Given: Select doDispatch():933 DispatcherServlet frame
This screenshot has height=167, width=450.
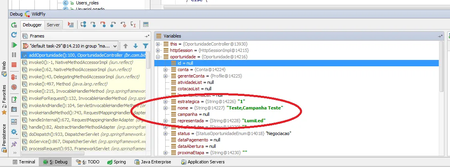Looking at the screenshot, I should (84, 134).
